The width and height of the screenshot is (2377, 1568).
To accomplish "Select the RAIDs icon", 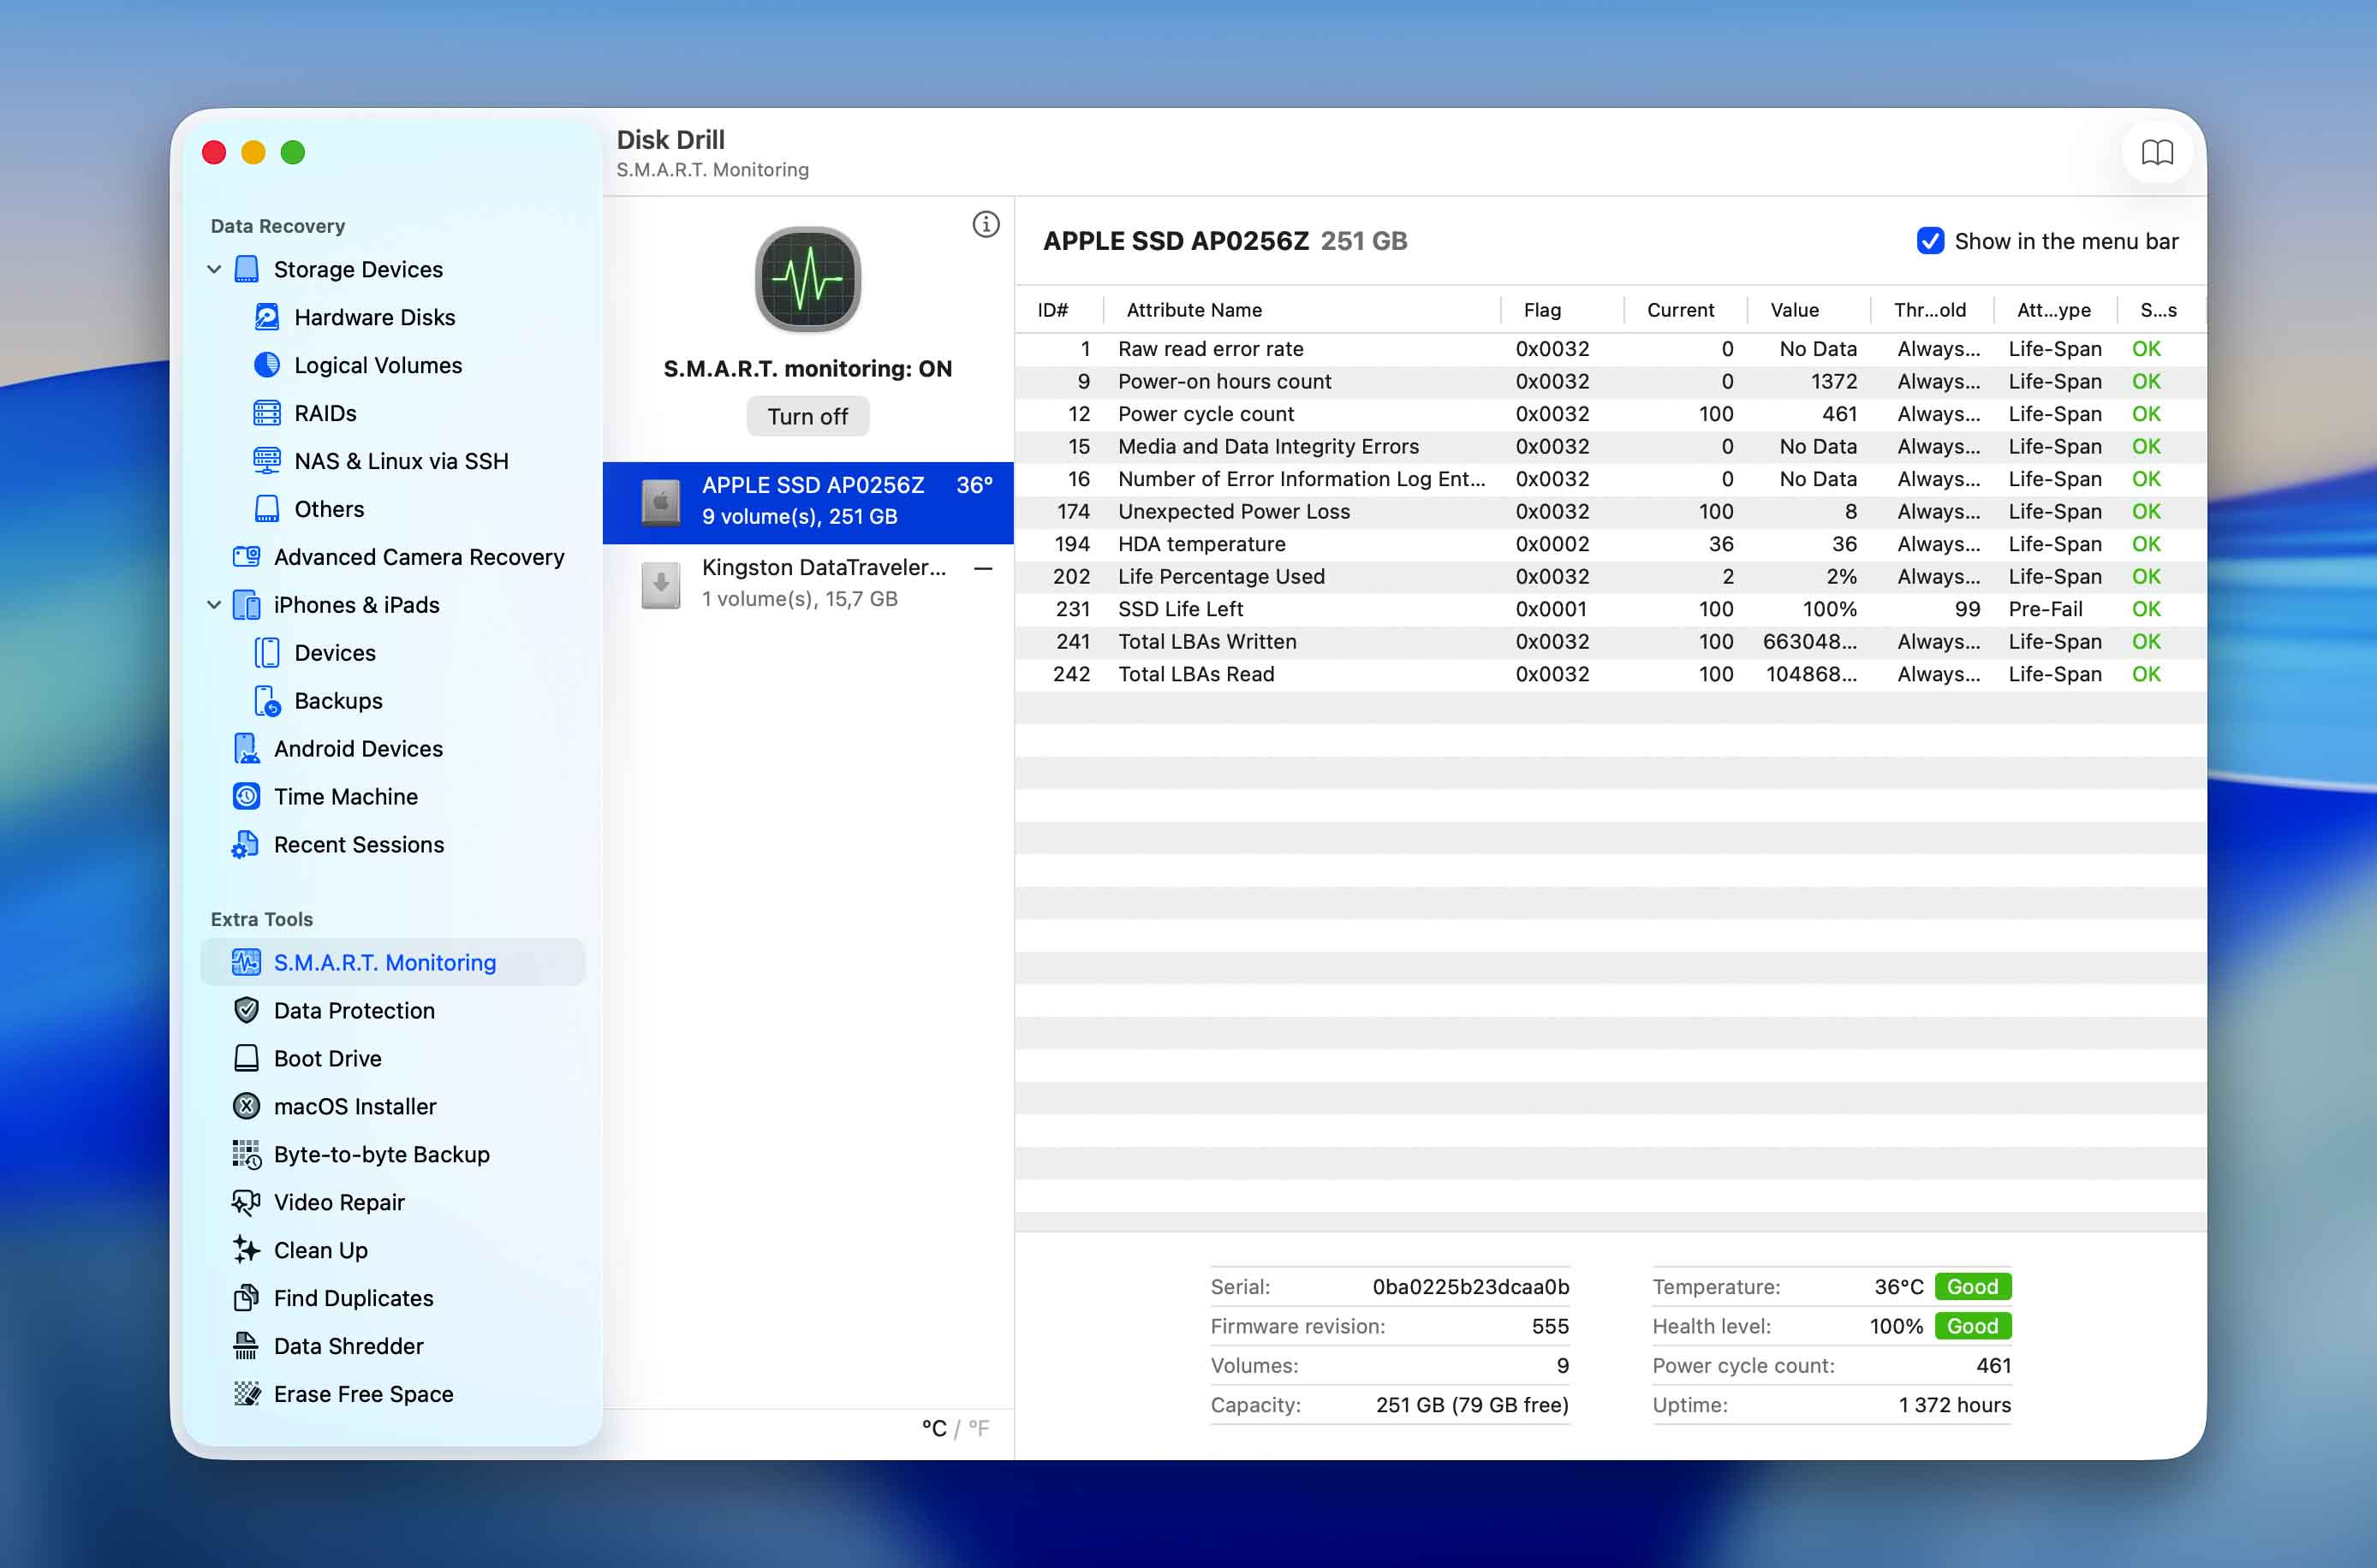I will pos(267,413).
